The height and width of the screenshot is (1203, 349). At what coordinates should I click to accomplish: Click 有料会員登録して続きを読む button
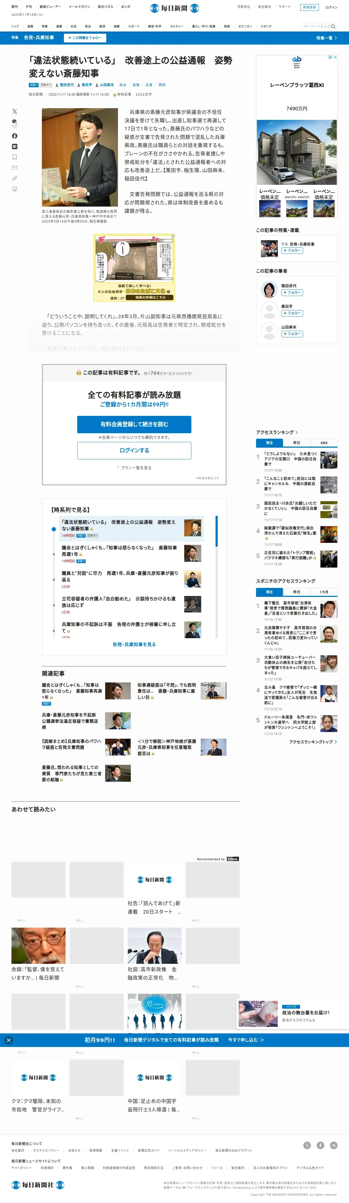click(134, 424)
